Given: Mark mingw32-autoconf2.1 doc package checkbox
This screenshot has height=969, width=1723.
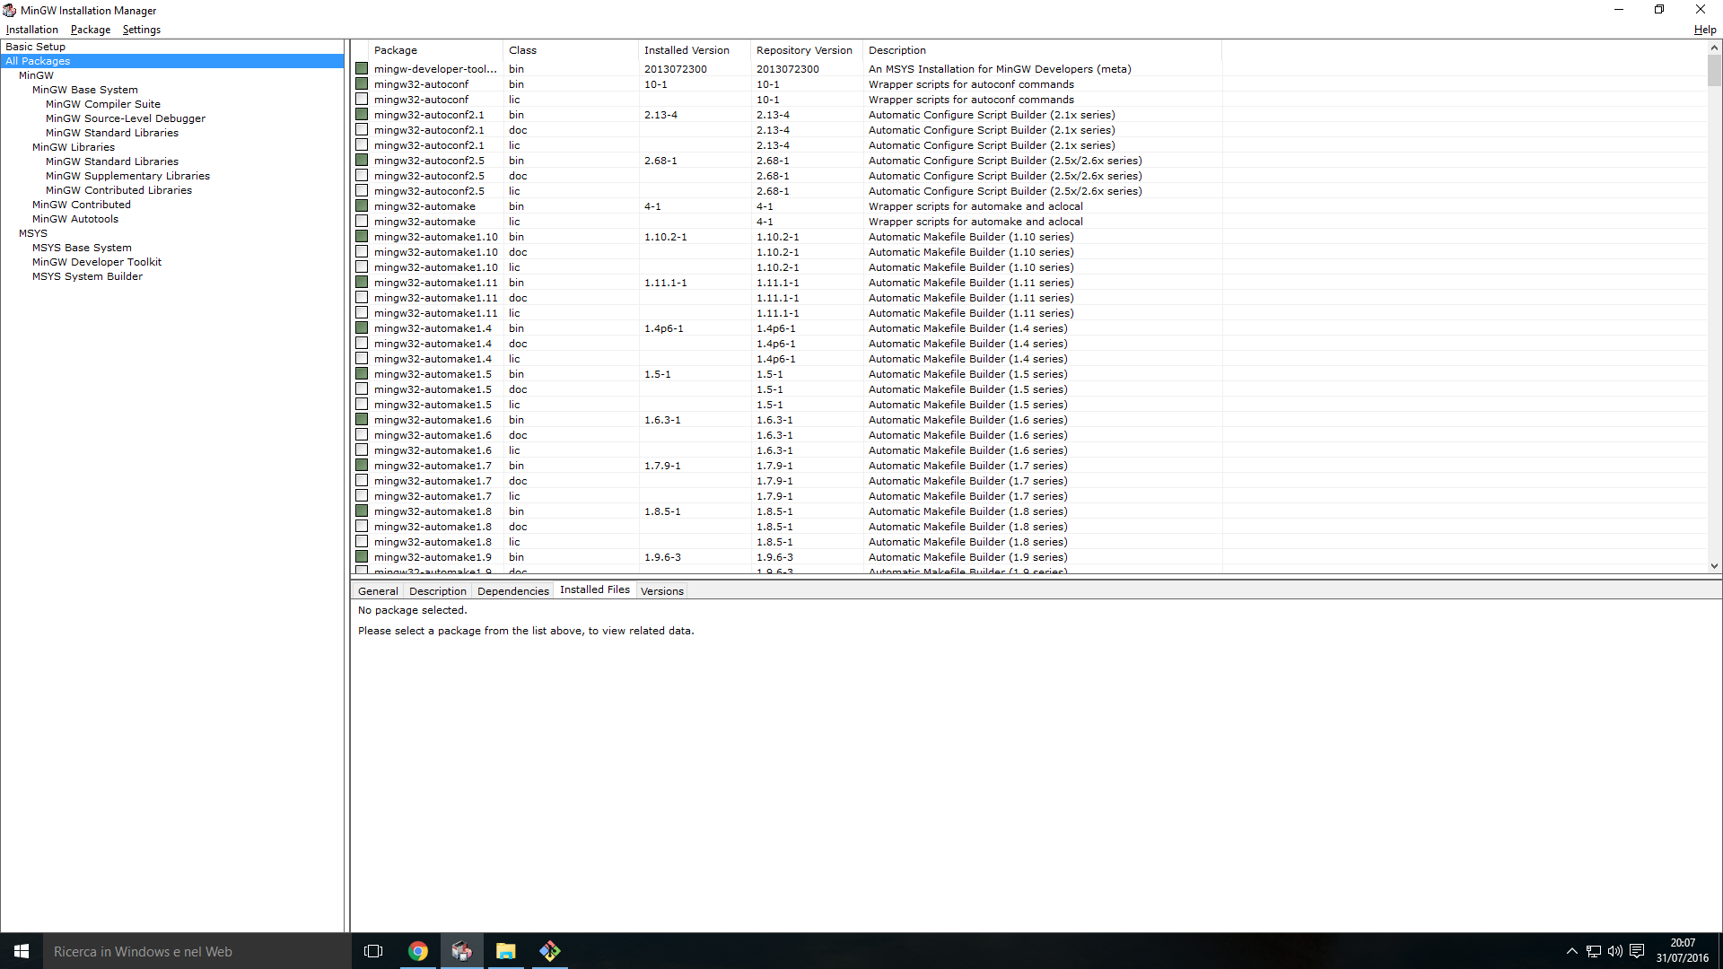Looking at the screenshot, I should click(362, 130).
